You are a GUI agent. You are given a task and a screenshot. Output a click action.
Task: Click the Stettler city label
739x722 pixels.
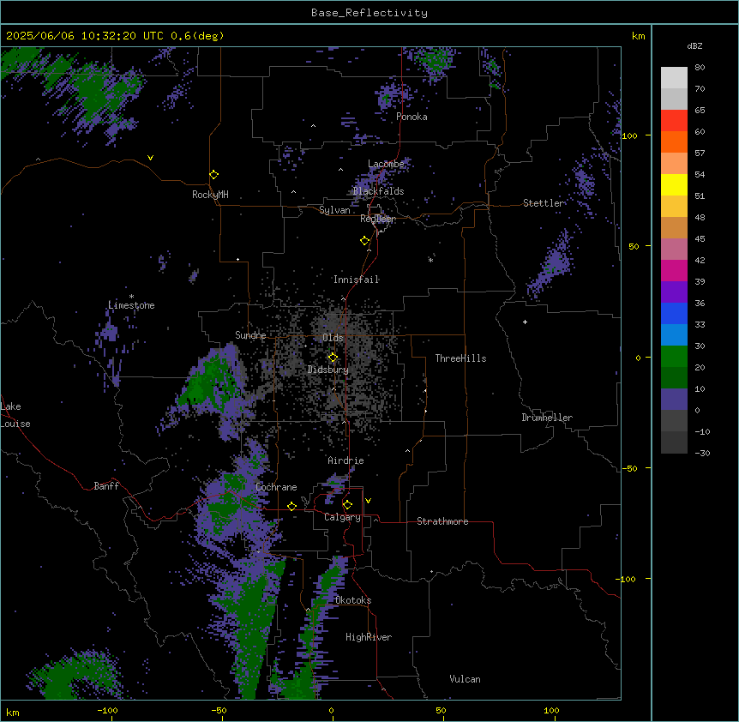pyautogui.click(x=544, y=203)
